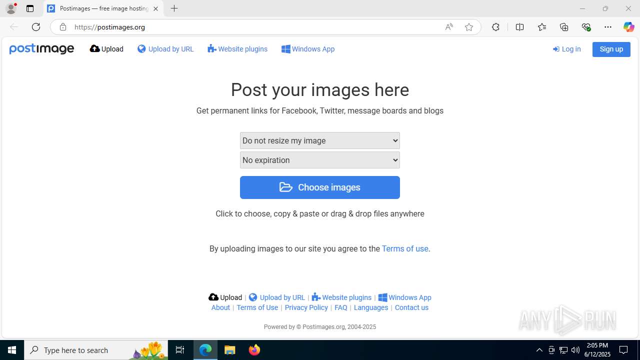Open Upload by URL in the top navigation

point(165,49)
